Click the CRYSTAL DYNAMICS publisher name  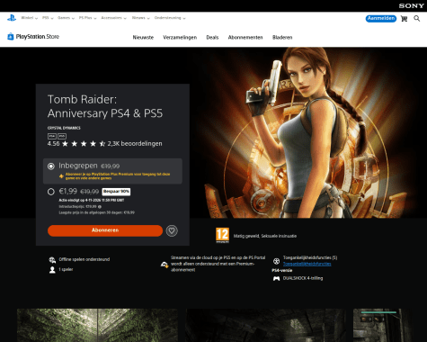(64, 128)
